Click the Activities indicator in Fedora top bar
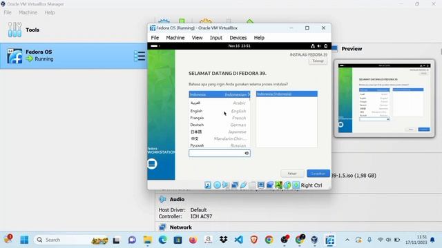The width and height of the screenshot is (442, 248). [155, 46]
